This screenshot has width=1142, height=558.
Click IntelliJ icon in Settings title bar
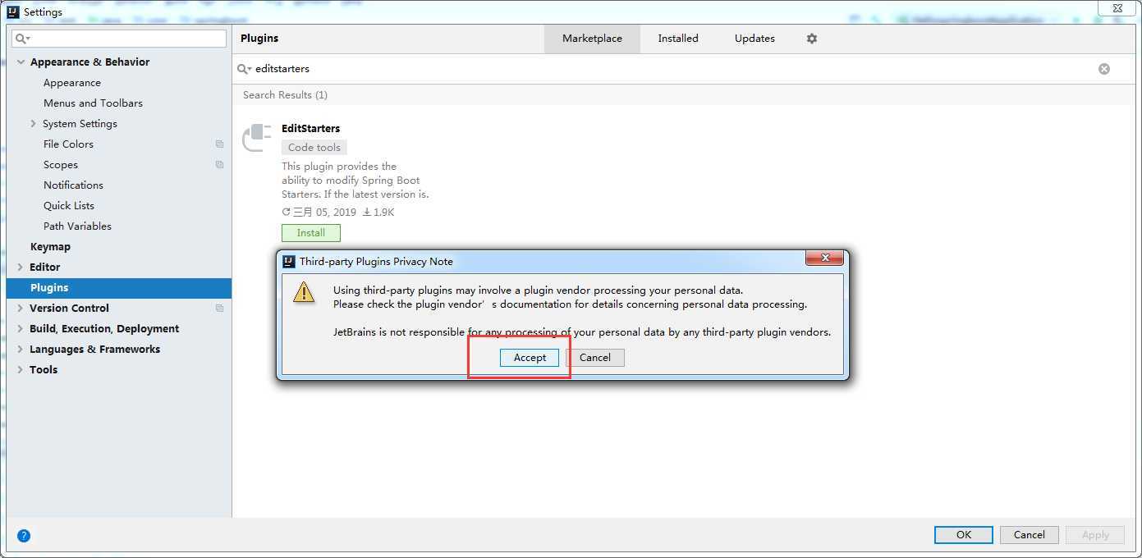pyautogui.click(x=13, y=11)
